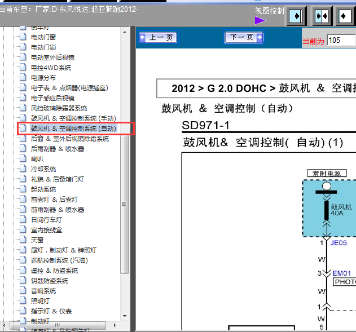Click page icon beside 天窗
Viewport: 356px width, 332px height.
point(23,239)
